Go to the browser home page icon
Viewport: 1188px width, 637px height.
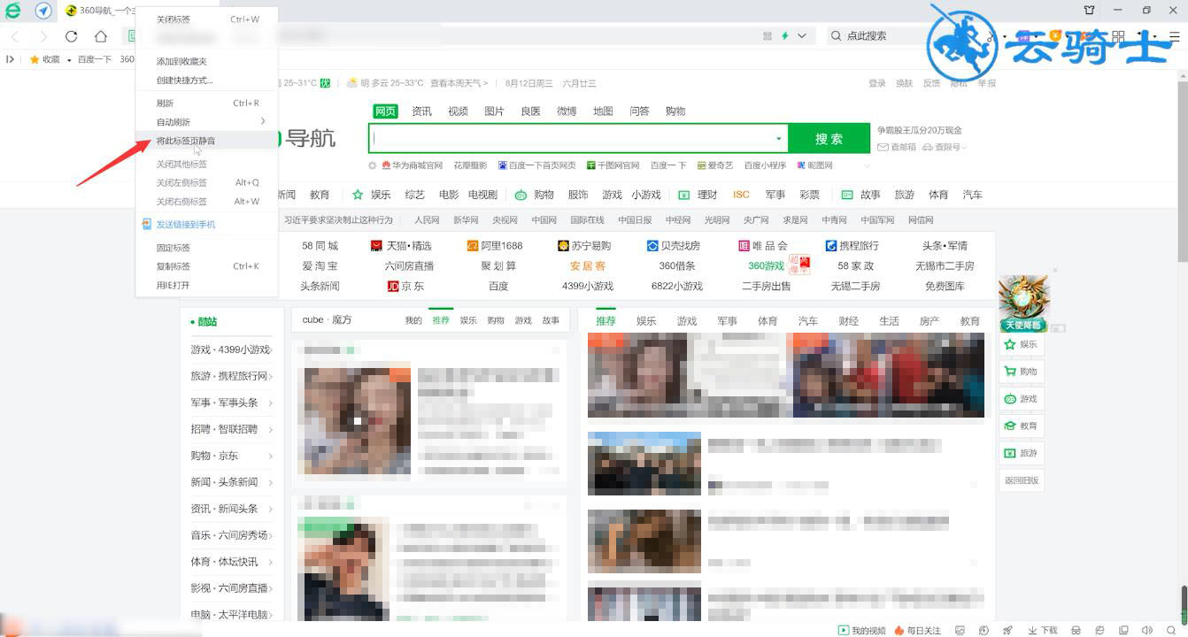coord(101,36)
